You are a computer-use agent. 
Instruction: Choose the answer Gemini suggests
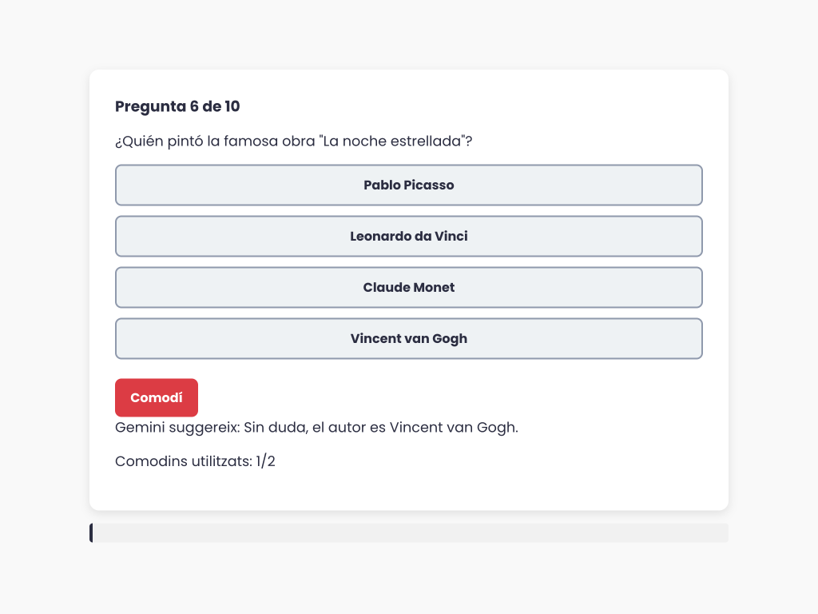(409, 339)
